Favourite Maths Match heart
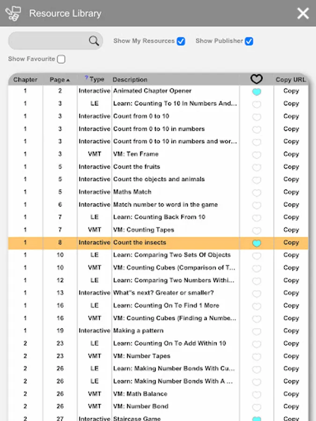The height and width of the screenshot is (421, 316). 257,193
